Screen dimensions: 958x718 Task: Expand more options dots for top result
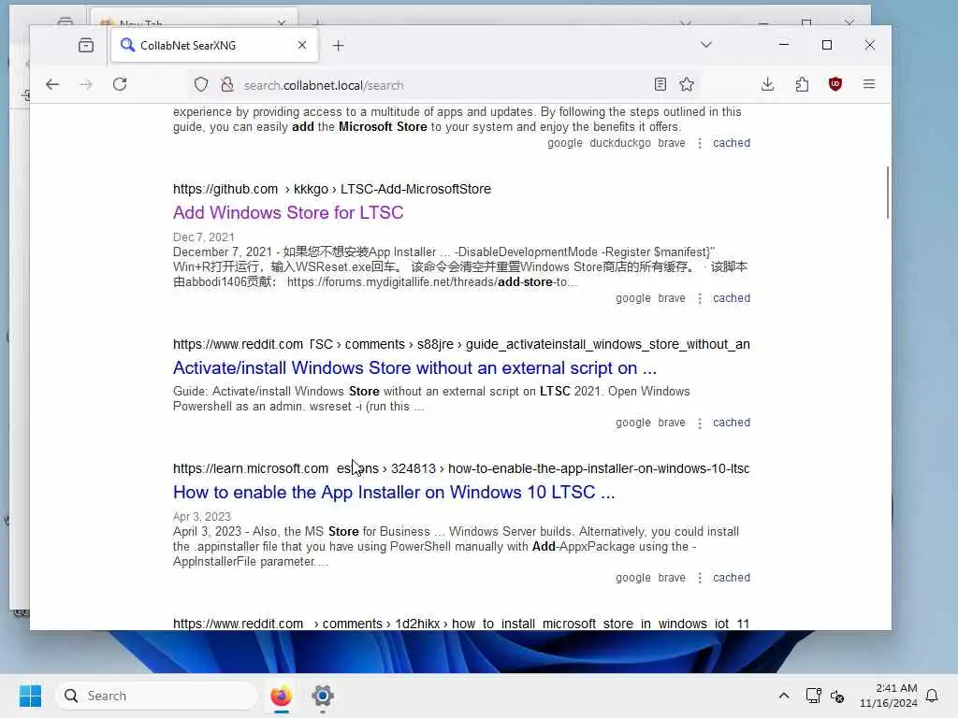point(700,143)
